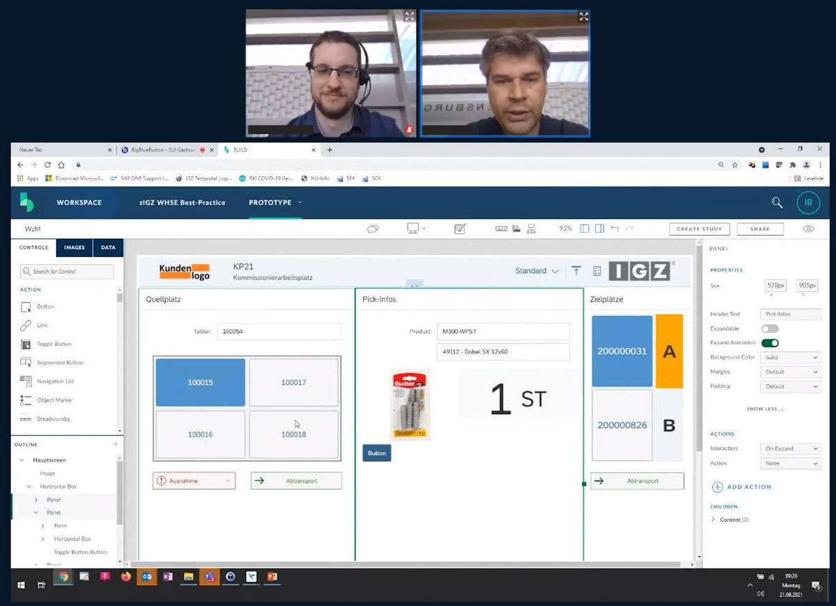
Task: Open PowerPoint from the taskbar
Action: [x=272, y=576]
